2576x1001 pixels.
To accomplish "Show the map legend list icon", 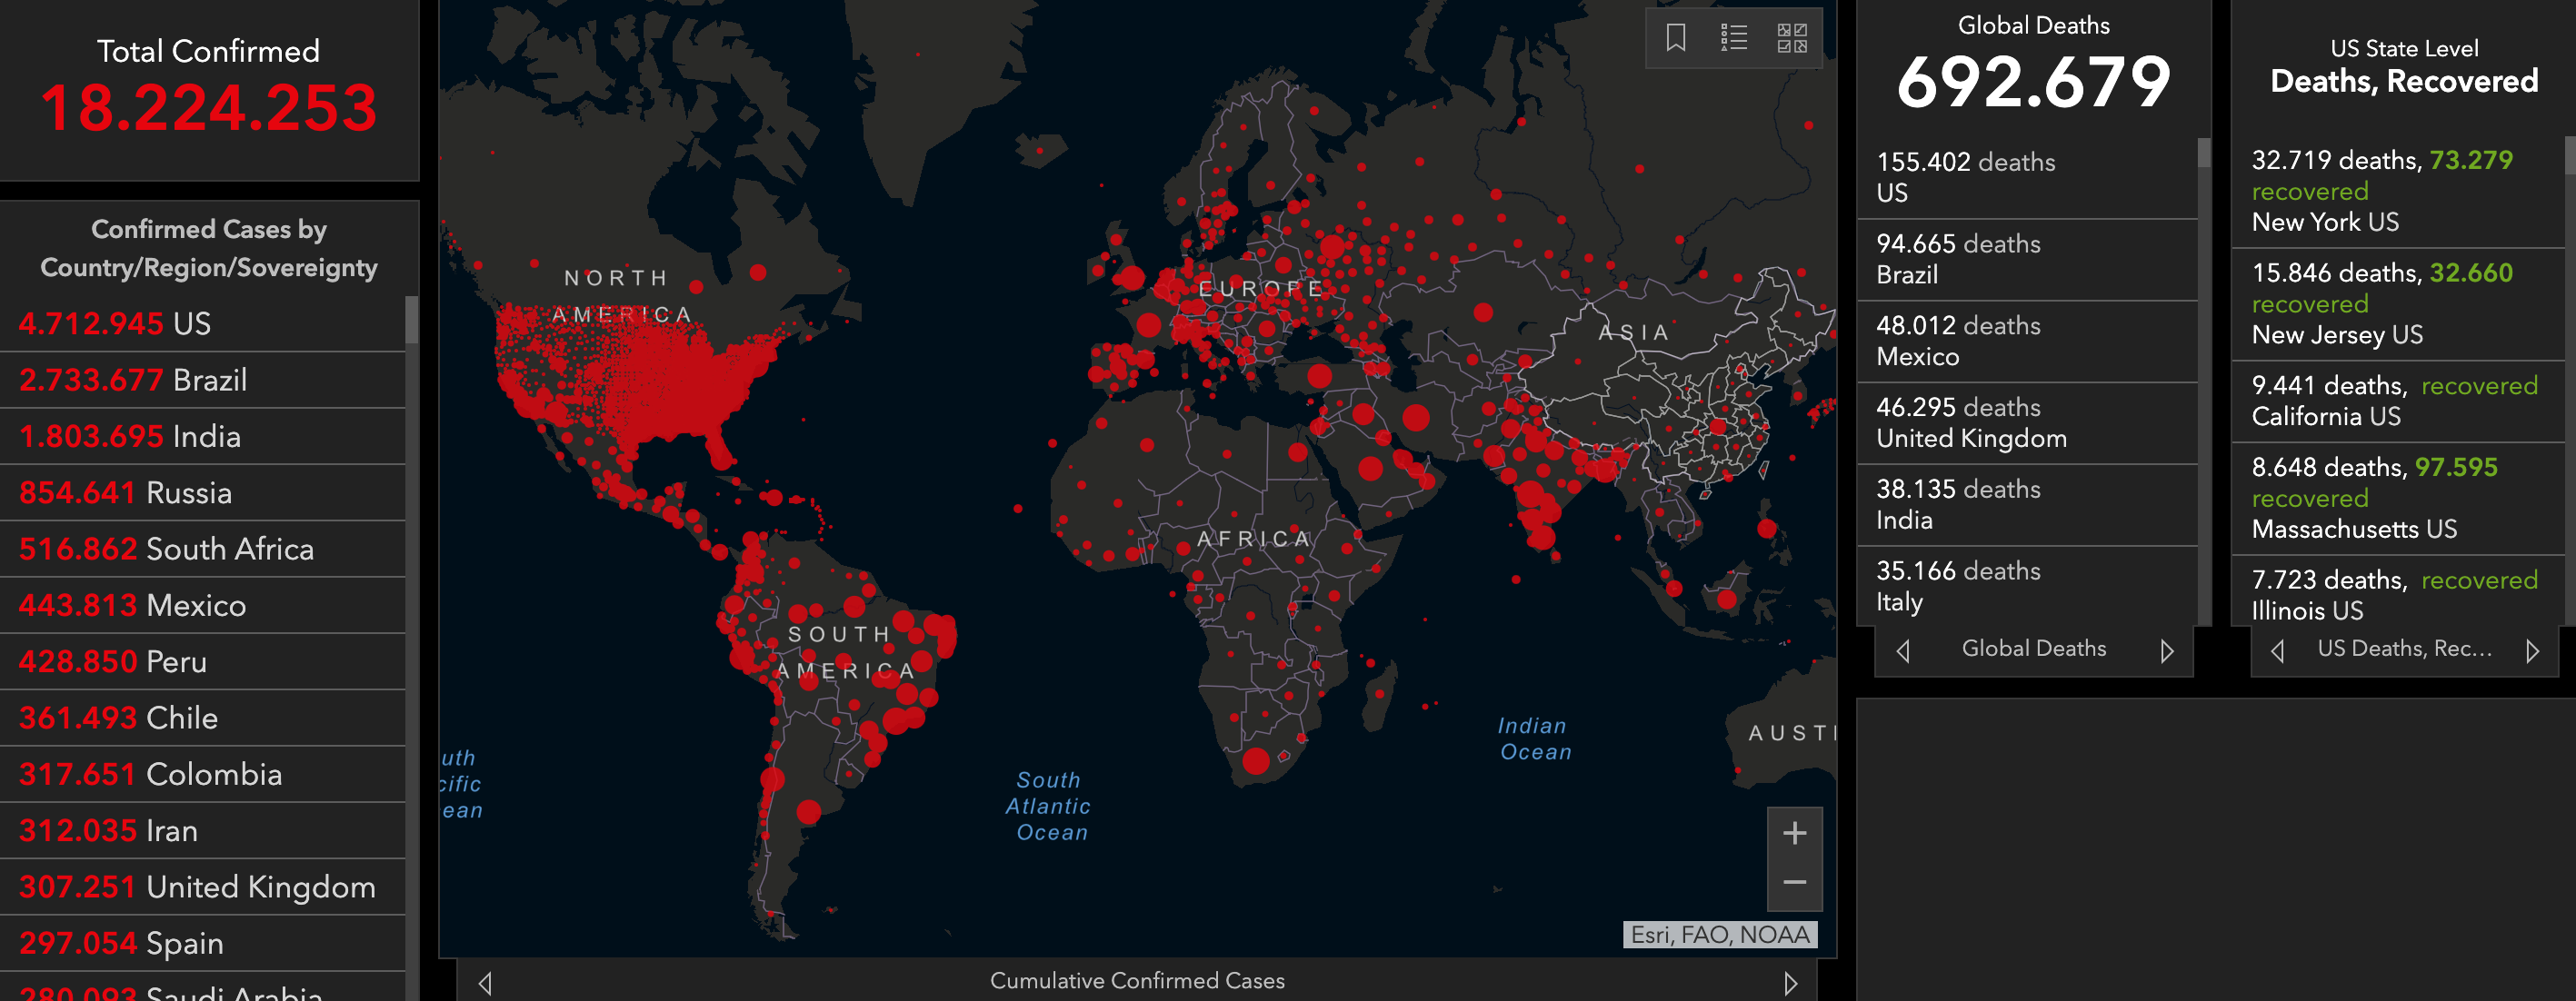I will point(1733,38).
